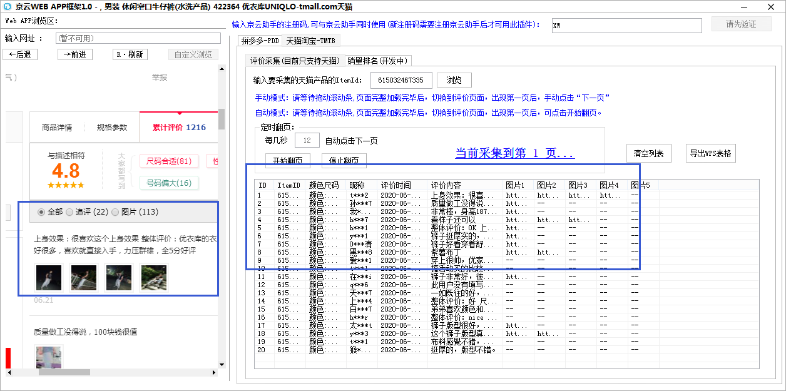Focus the seconds interval field showing 12

pos(307,141)
